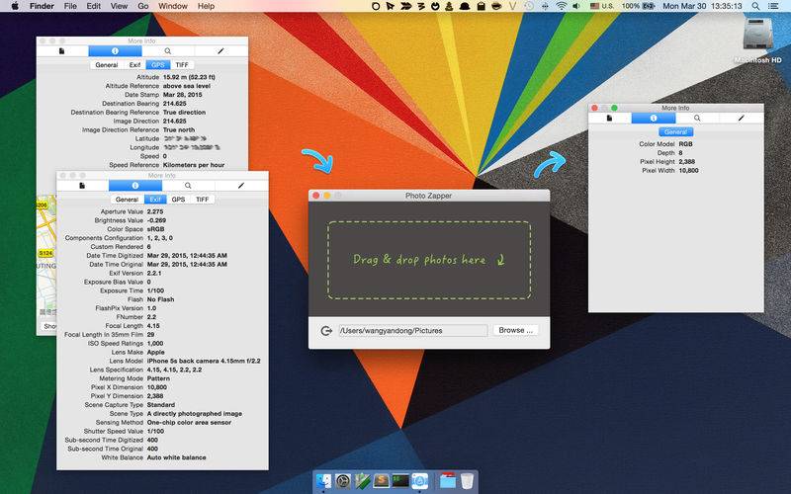Open the App Store icon in the Dock
791x494 pixels.
click(x=419, y=481)
